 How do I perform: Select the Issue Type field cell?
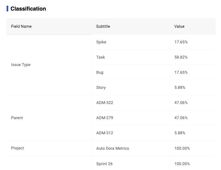point(21,65)
